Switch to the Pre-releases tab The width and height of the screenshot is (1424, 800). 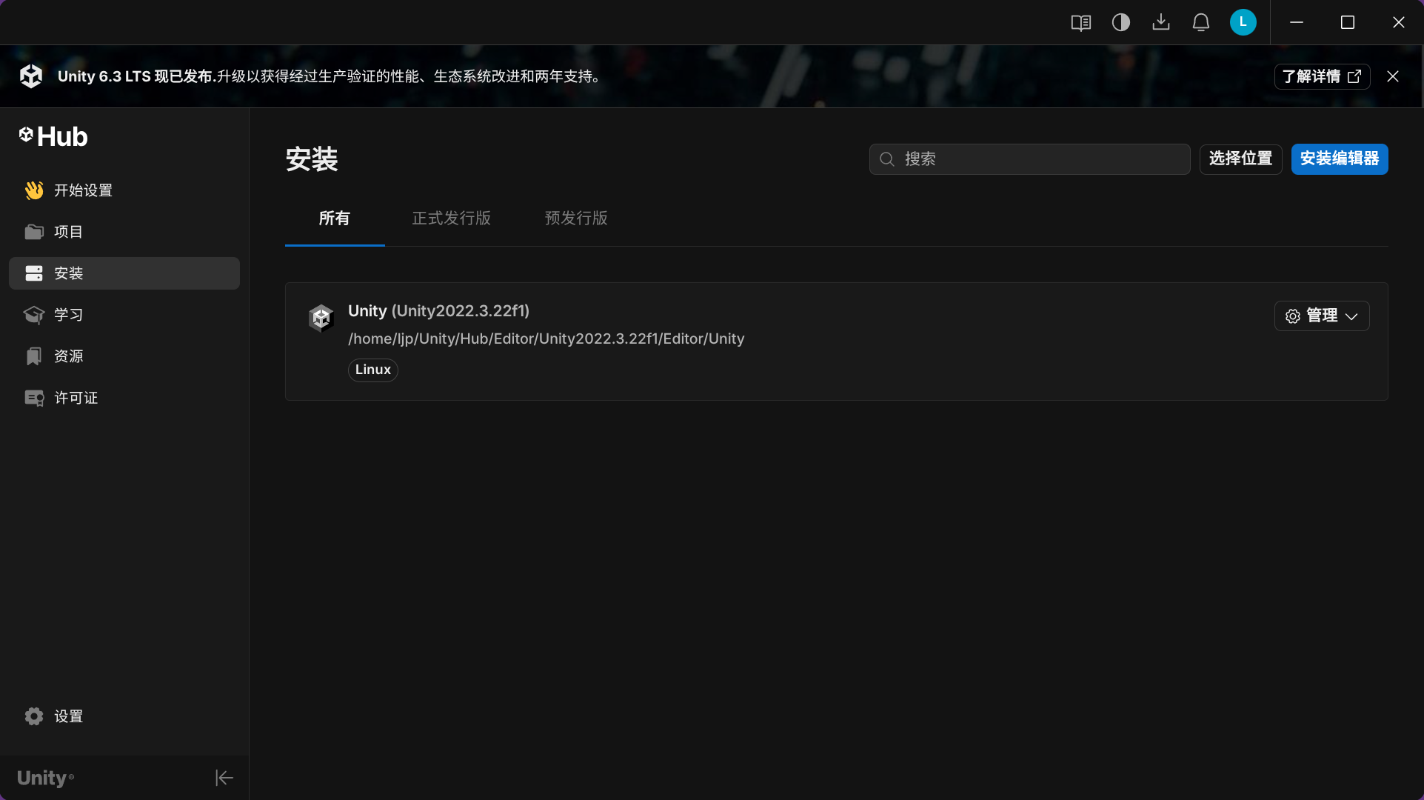tap(575, 219)
